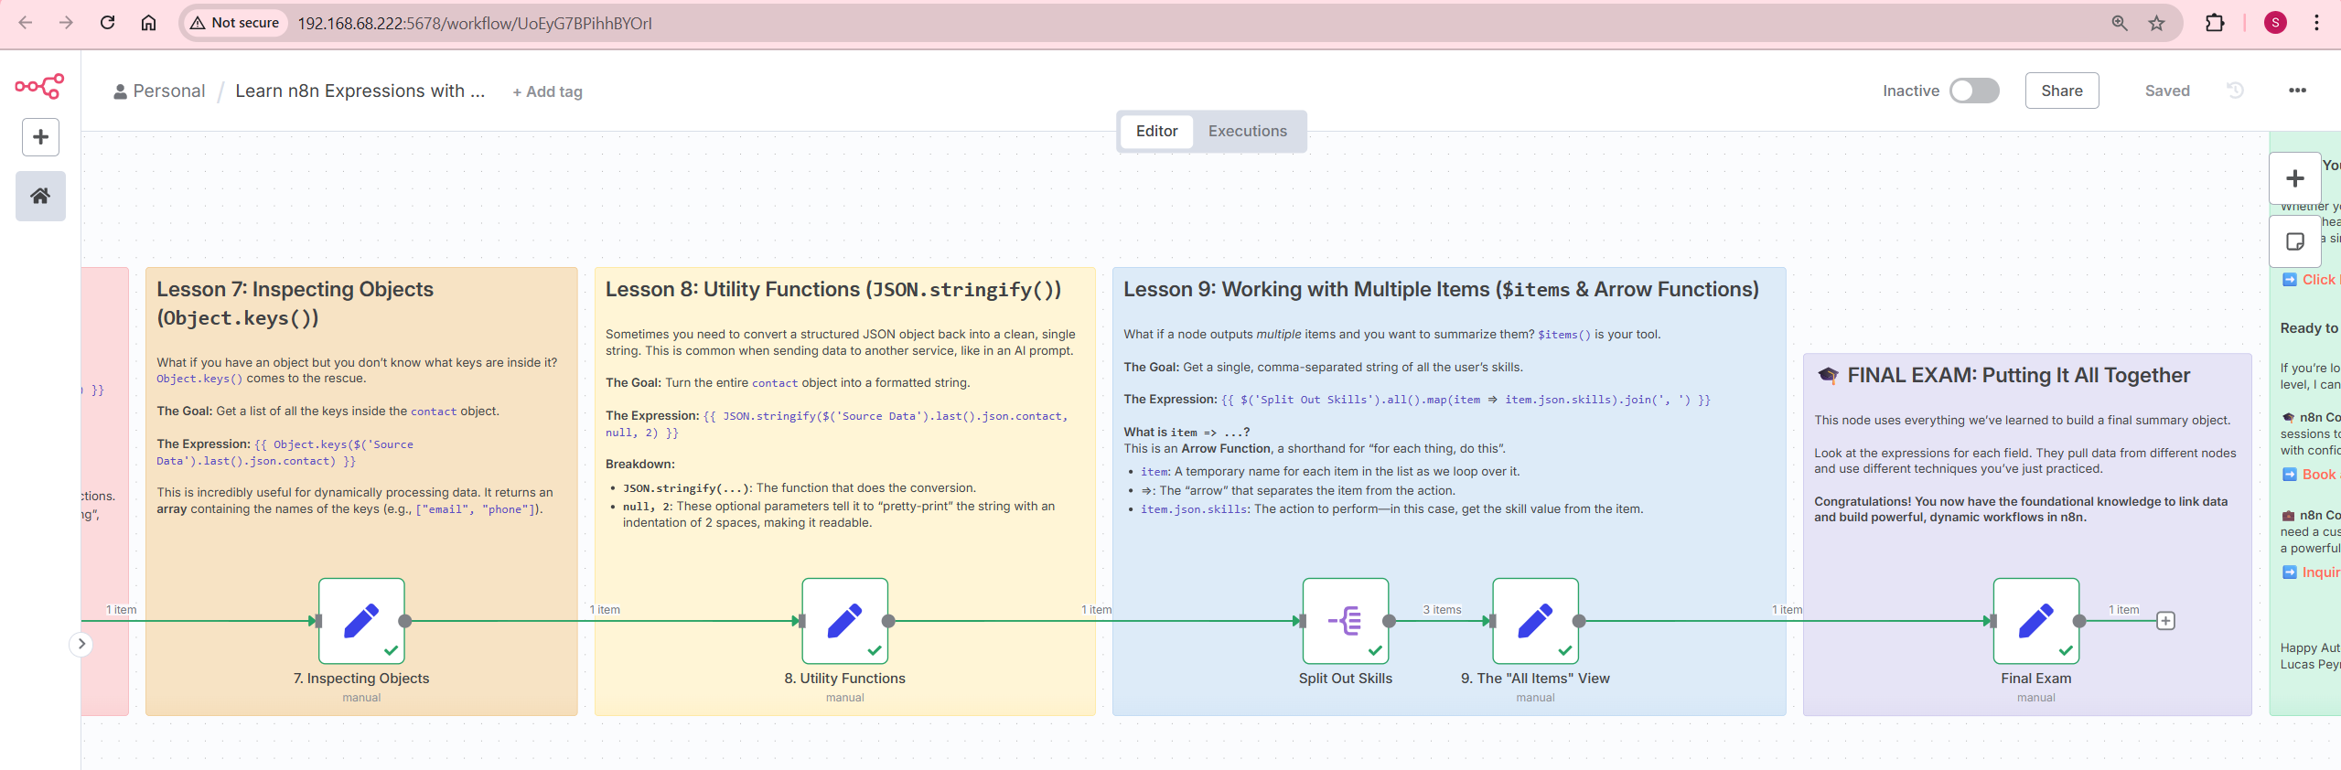This screenshot has height=770, width=2341.
Task: Click output dot of 8. Utility Functions node
Action: coord(888,621)
